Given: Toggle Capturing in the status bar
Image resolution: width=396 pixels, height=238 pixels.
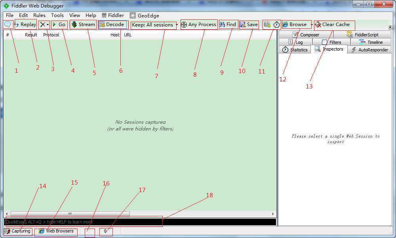Looking at the screenshot, I should [18, 231].
